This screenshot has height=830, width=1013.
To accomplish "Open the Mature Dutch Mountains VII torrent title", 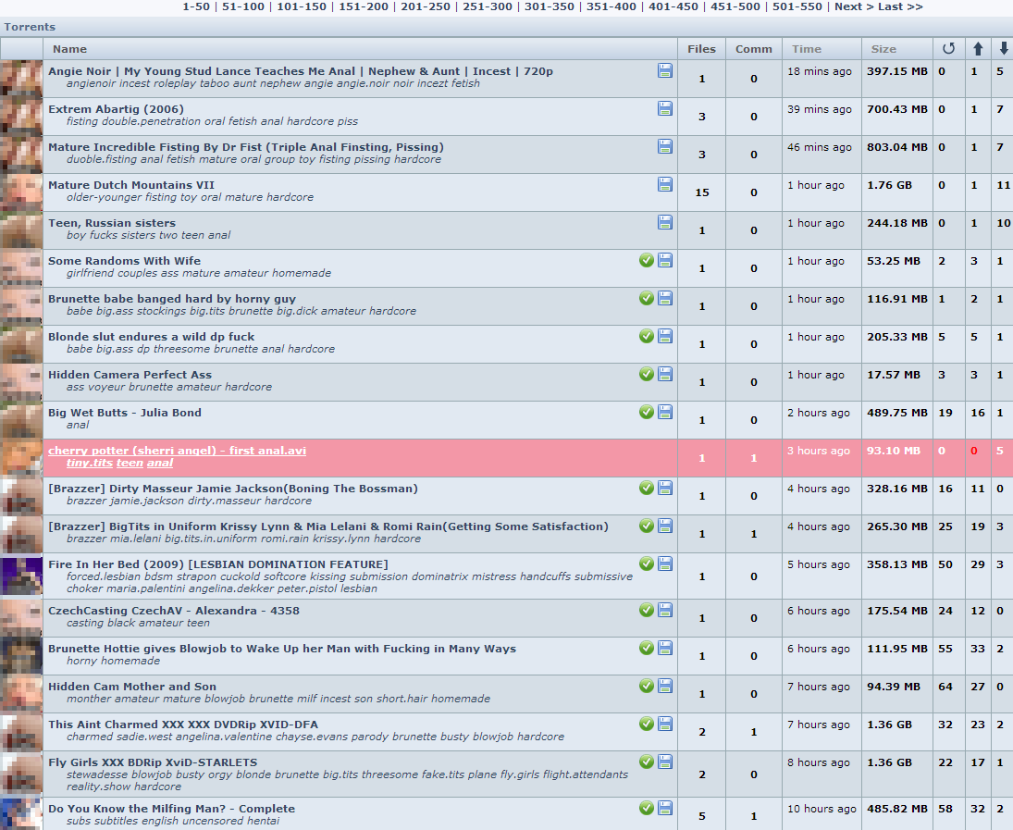I will (x=131, y=185).
